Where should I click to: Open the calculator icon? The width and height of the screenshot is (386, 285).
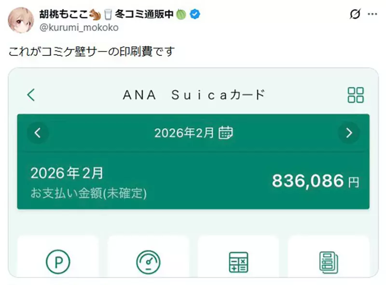click(x=237, y=262)
